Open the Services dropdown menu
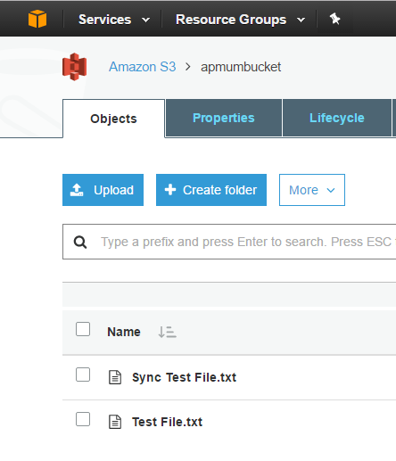The width and height of the screenshot is (396, 461). point(114,20)
